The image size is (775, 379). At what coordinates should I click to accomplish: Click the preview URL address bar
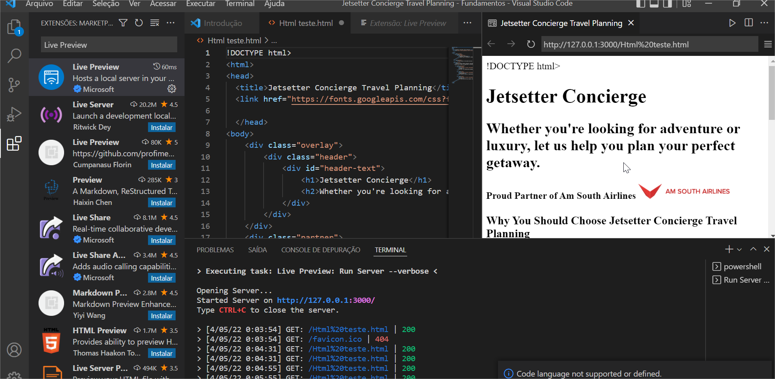[x=650, y=45]
